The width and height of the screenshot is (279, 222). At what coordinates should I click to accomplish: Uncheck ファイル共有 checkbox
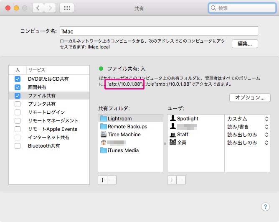click(18, 96)
